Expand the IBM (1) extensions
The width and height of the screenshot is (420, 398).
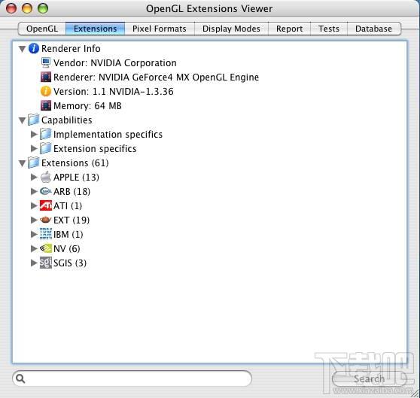[34, 234]
